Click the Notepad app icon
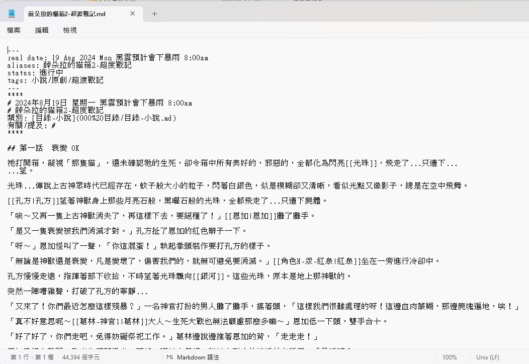 click(x=12, y=14)
